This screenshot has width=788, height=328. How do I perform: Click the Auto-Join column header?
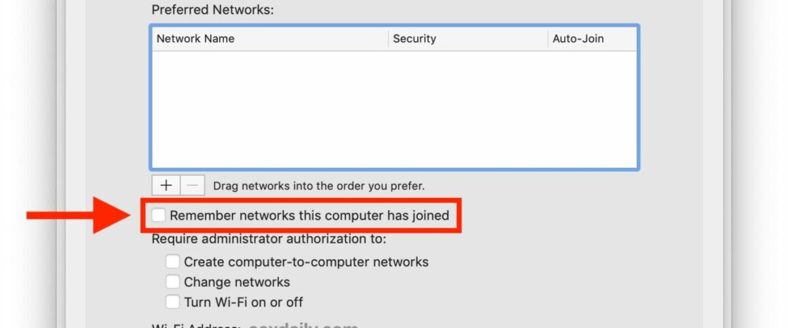coord(592,39)
